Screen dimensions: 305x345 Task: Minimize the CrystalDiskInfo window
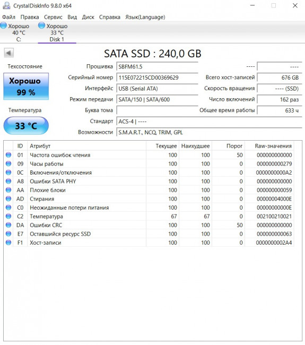pyautogui.click(x=252, y=5)
